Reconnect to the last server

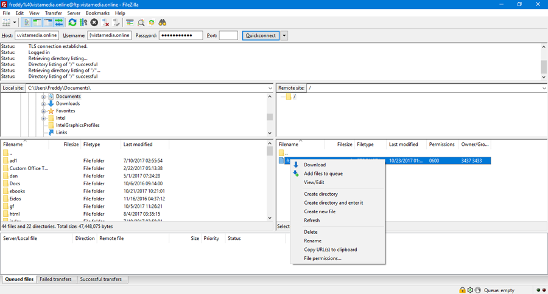point(116,22)
